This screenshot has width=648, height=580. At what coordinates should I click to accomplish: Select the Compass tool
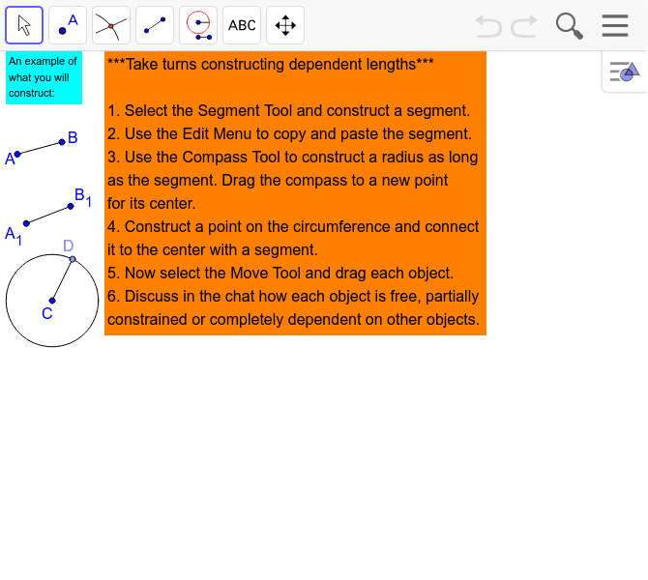[x=198, y=25]
